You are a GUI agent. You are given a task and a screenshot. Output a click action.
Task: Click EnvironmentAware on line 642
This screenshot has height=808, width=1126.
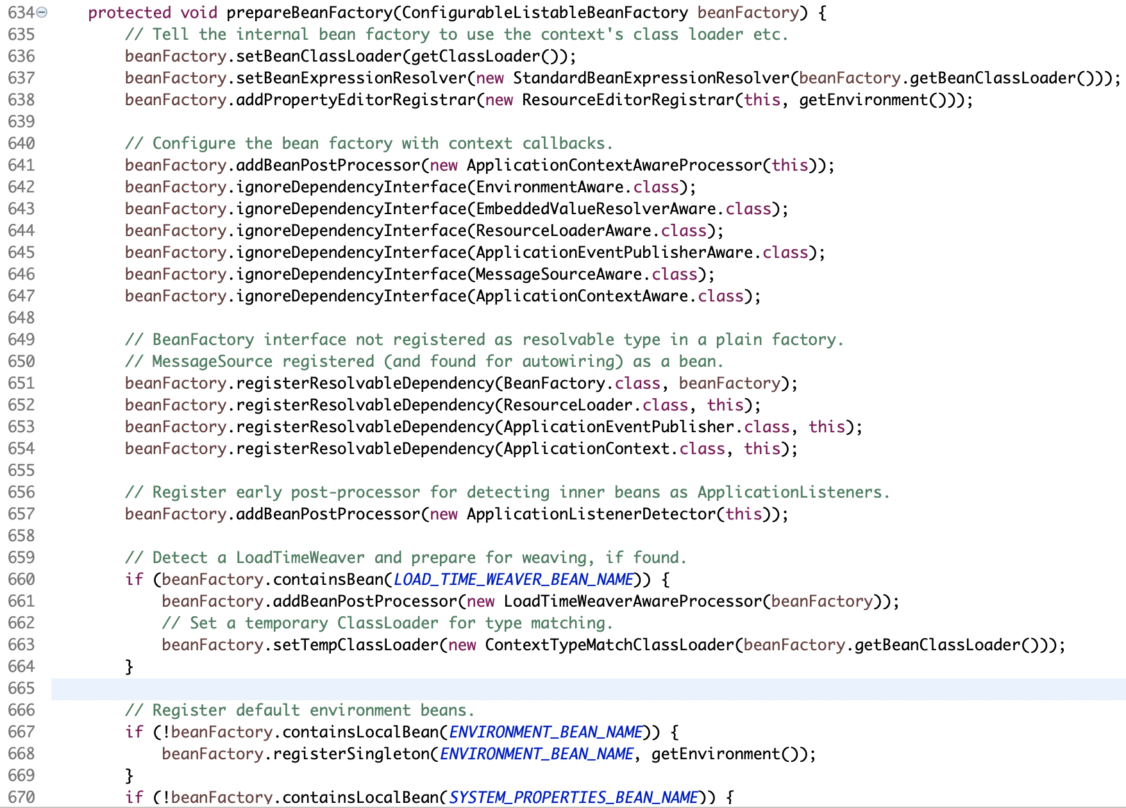coord(550,187)
